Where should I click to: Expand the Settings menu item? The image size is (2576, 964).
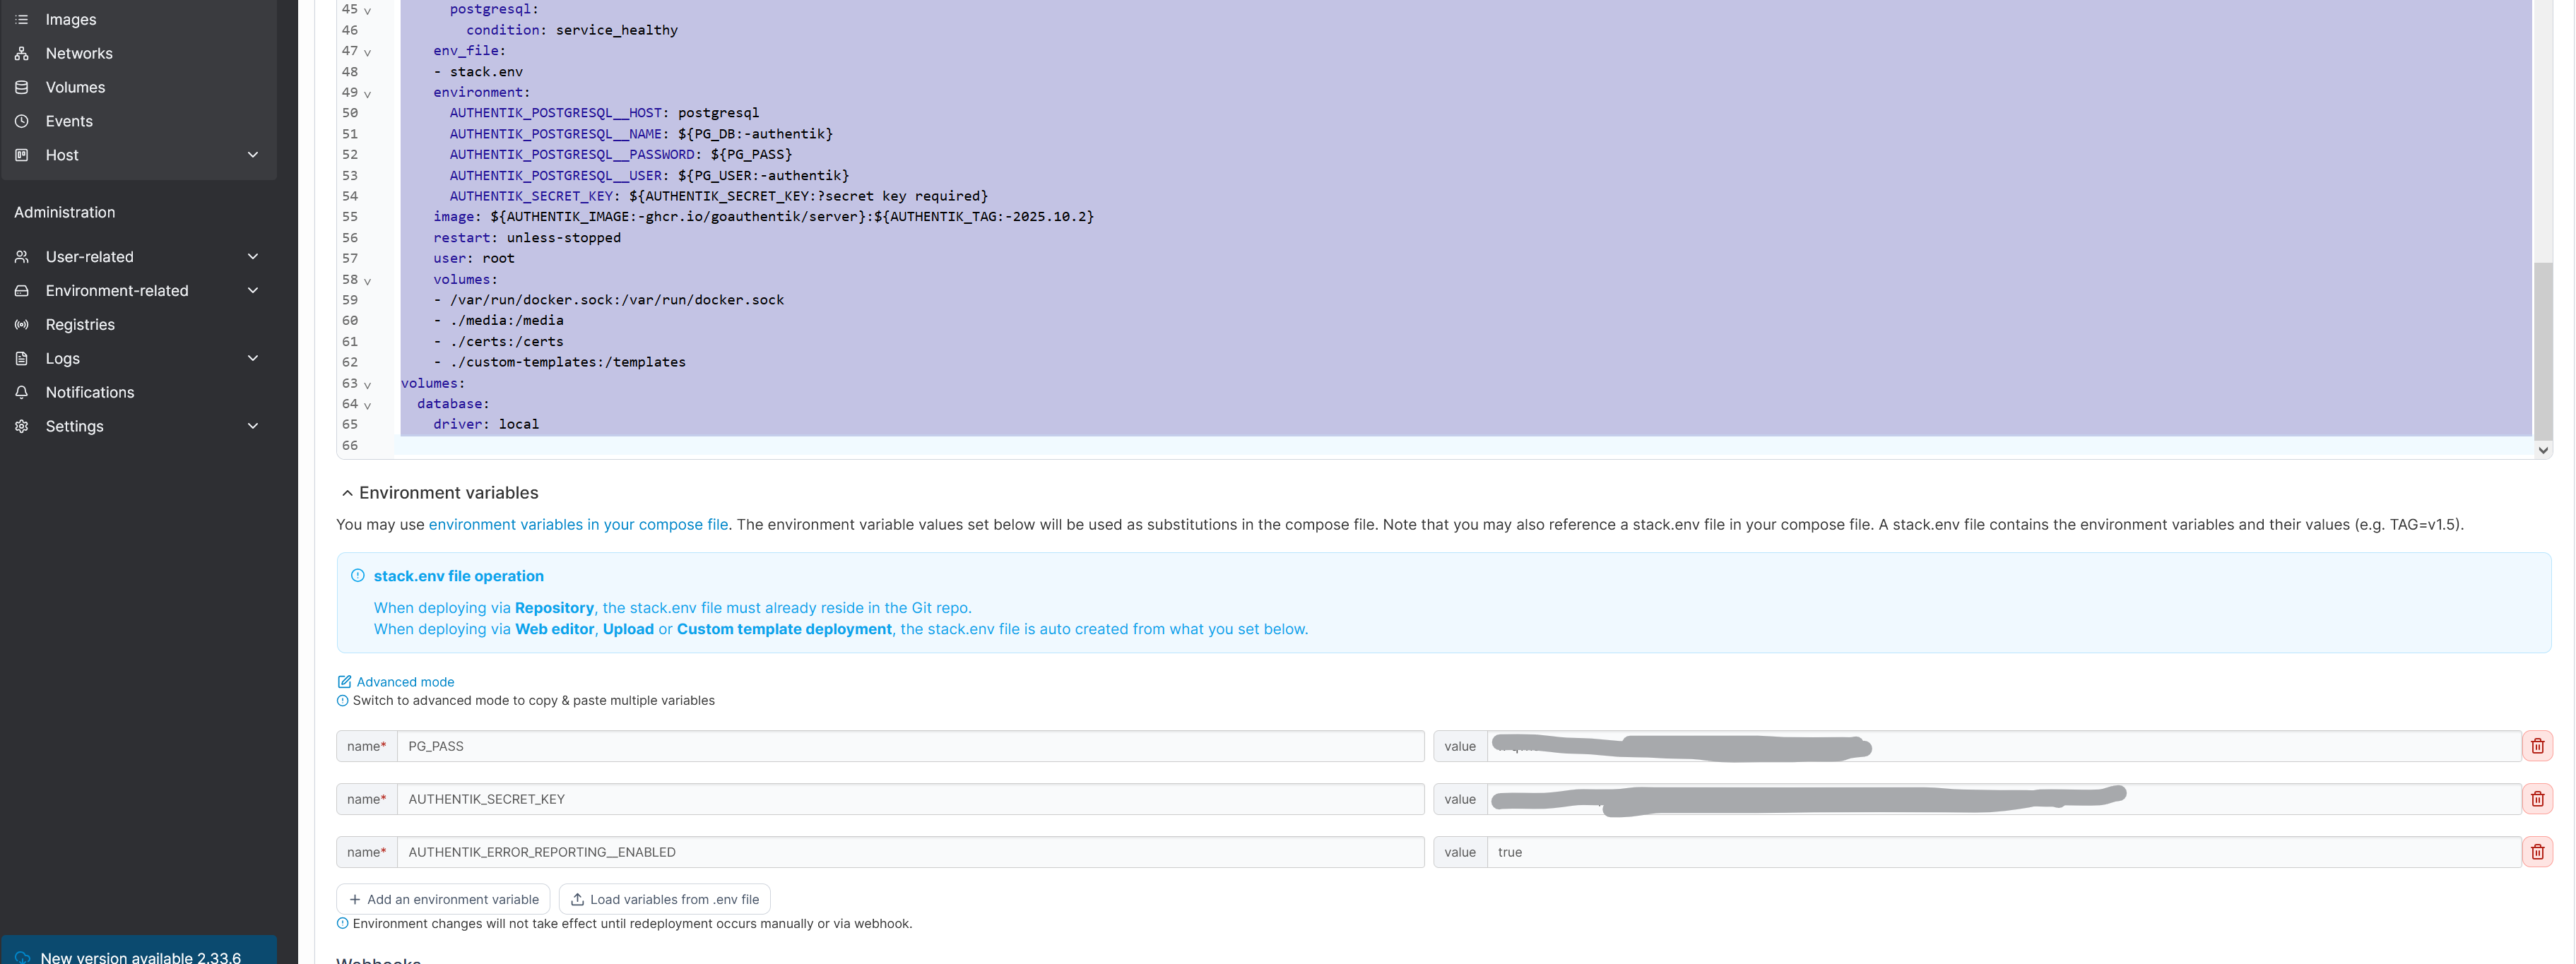click(252, 426)
